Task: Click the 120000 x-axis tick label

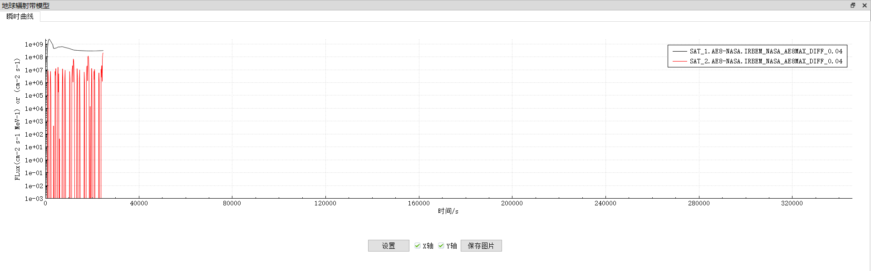Action: click(x=325, y=204)
